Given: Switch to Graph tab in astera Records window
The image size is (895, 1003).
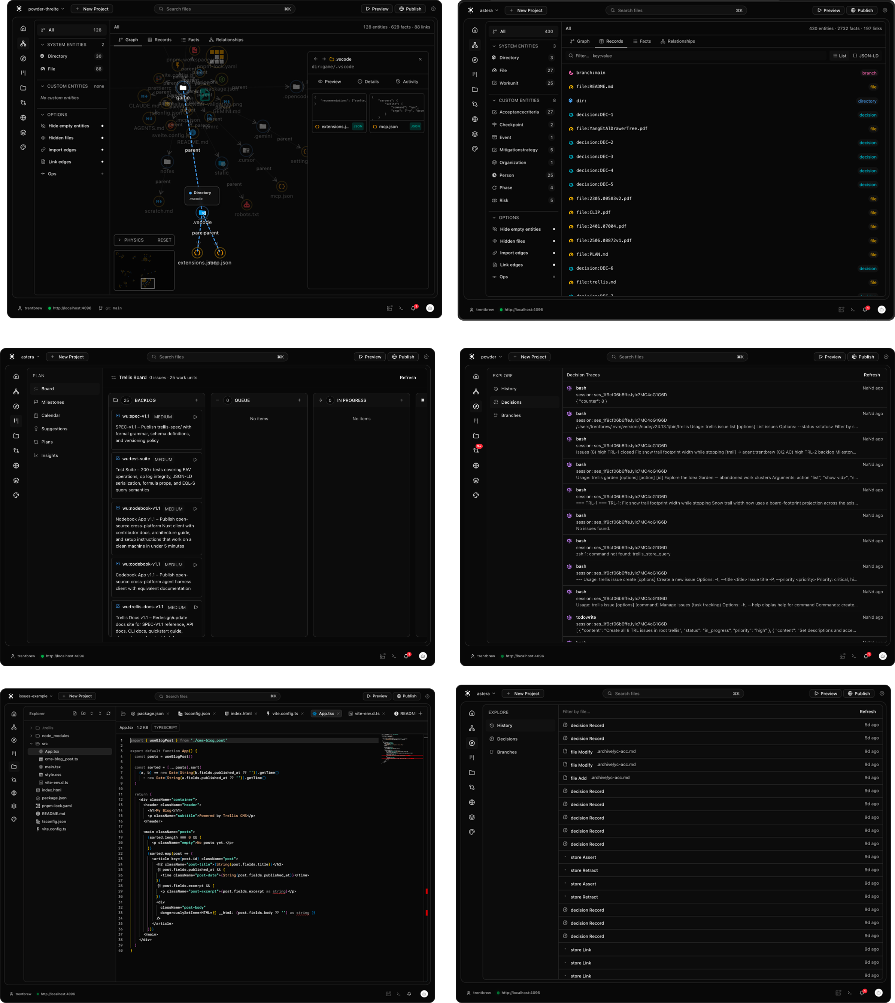Looking at the screenshot, I should pyautogui.click(x=580, y=41).
